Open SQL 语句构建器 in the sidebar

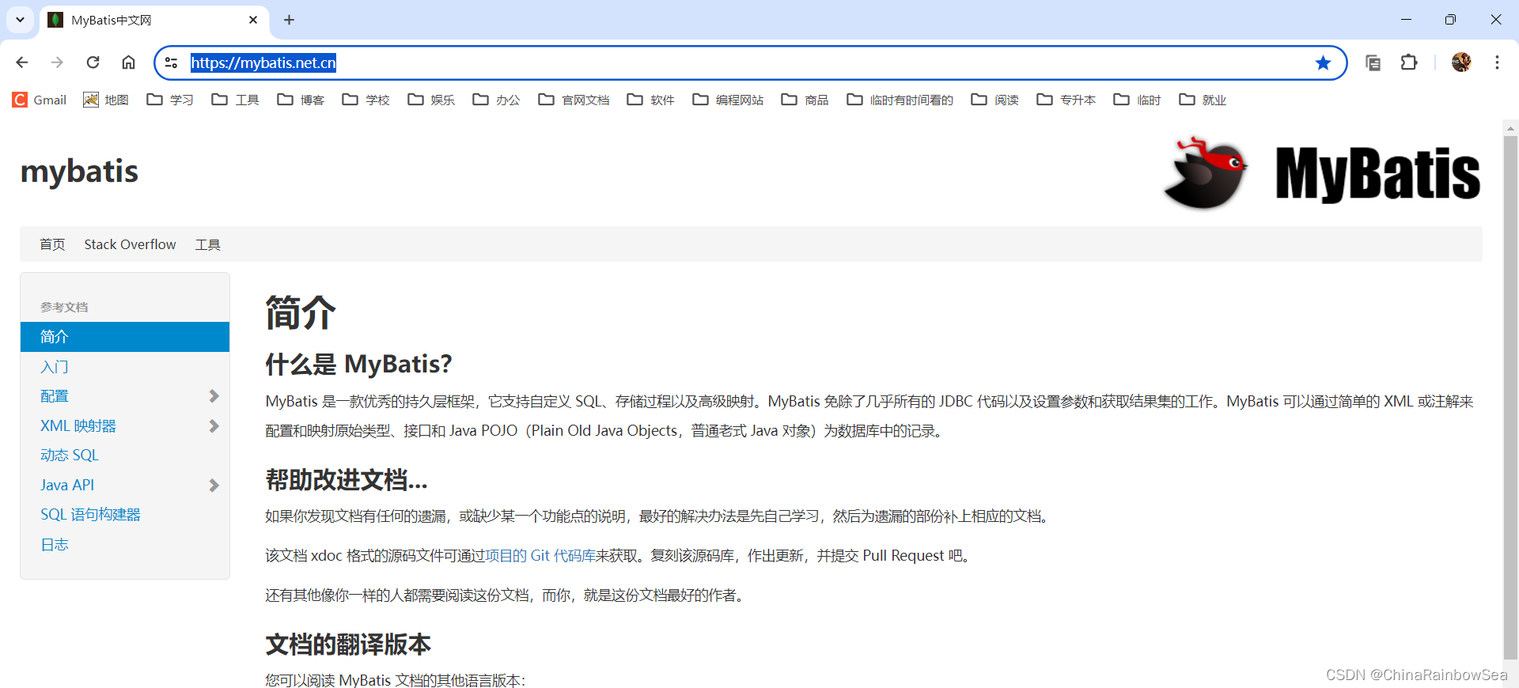pos(90,515)
